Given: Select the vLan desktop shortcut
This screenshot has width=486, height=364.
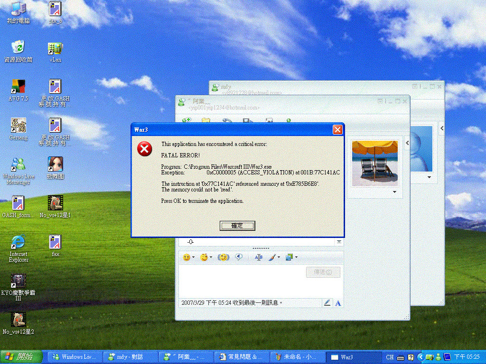Looking at the screenshot, I should click(x=55, y=51).
